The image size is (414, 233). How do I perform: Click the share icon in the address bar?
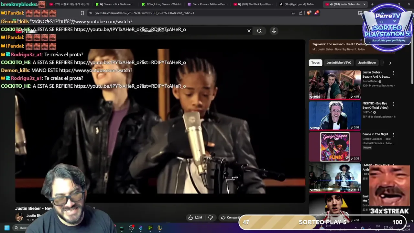pos(301,13)
